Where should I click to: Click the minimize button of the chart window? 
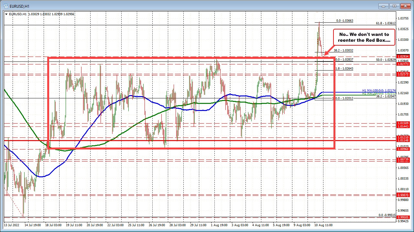click(x=383, y=6)
